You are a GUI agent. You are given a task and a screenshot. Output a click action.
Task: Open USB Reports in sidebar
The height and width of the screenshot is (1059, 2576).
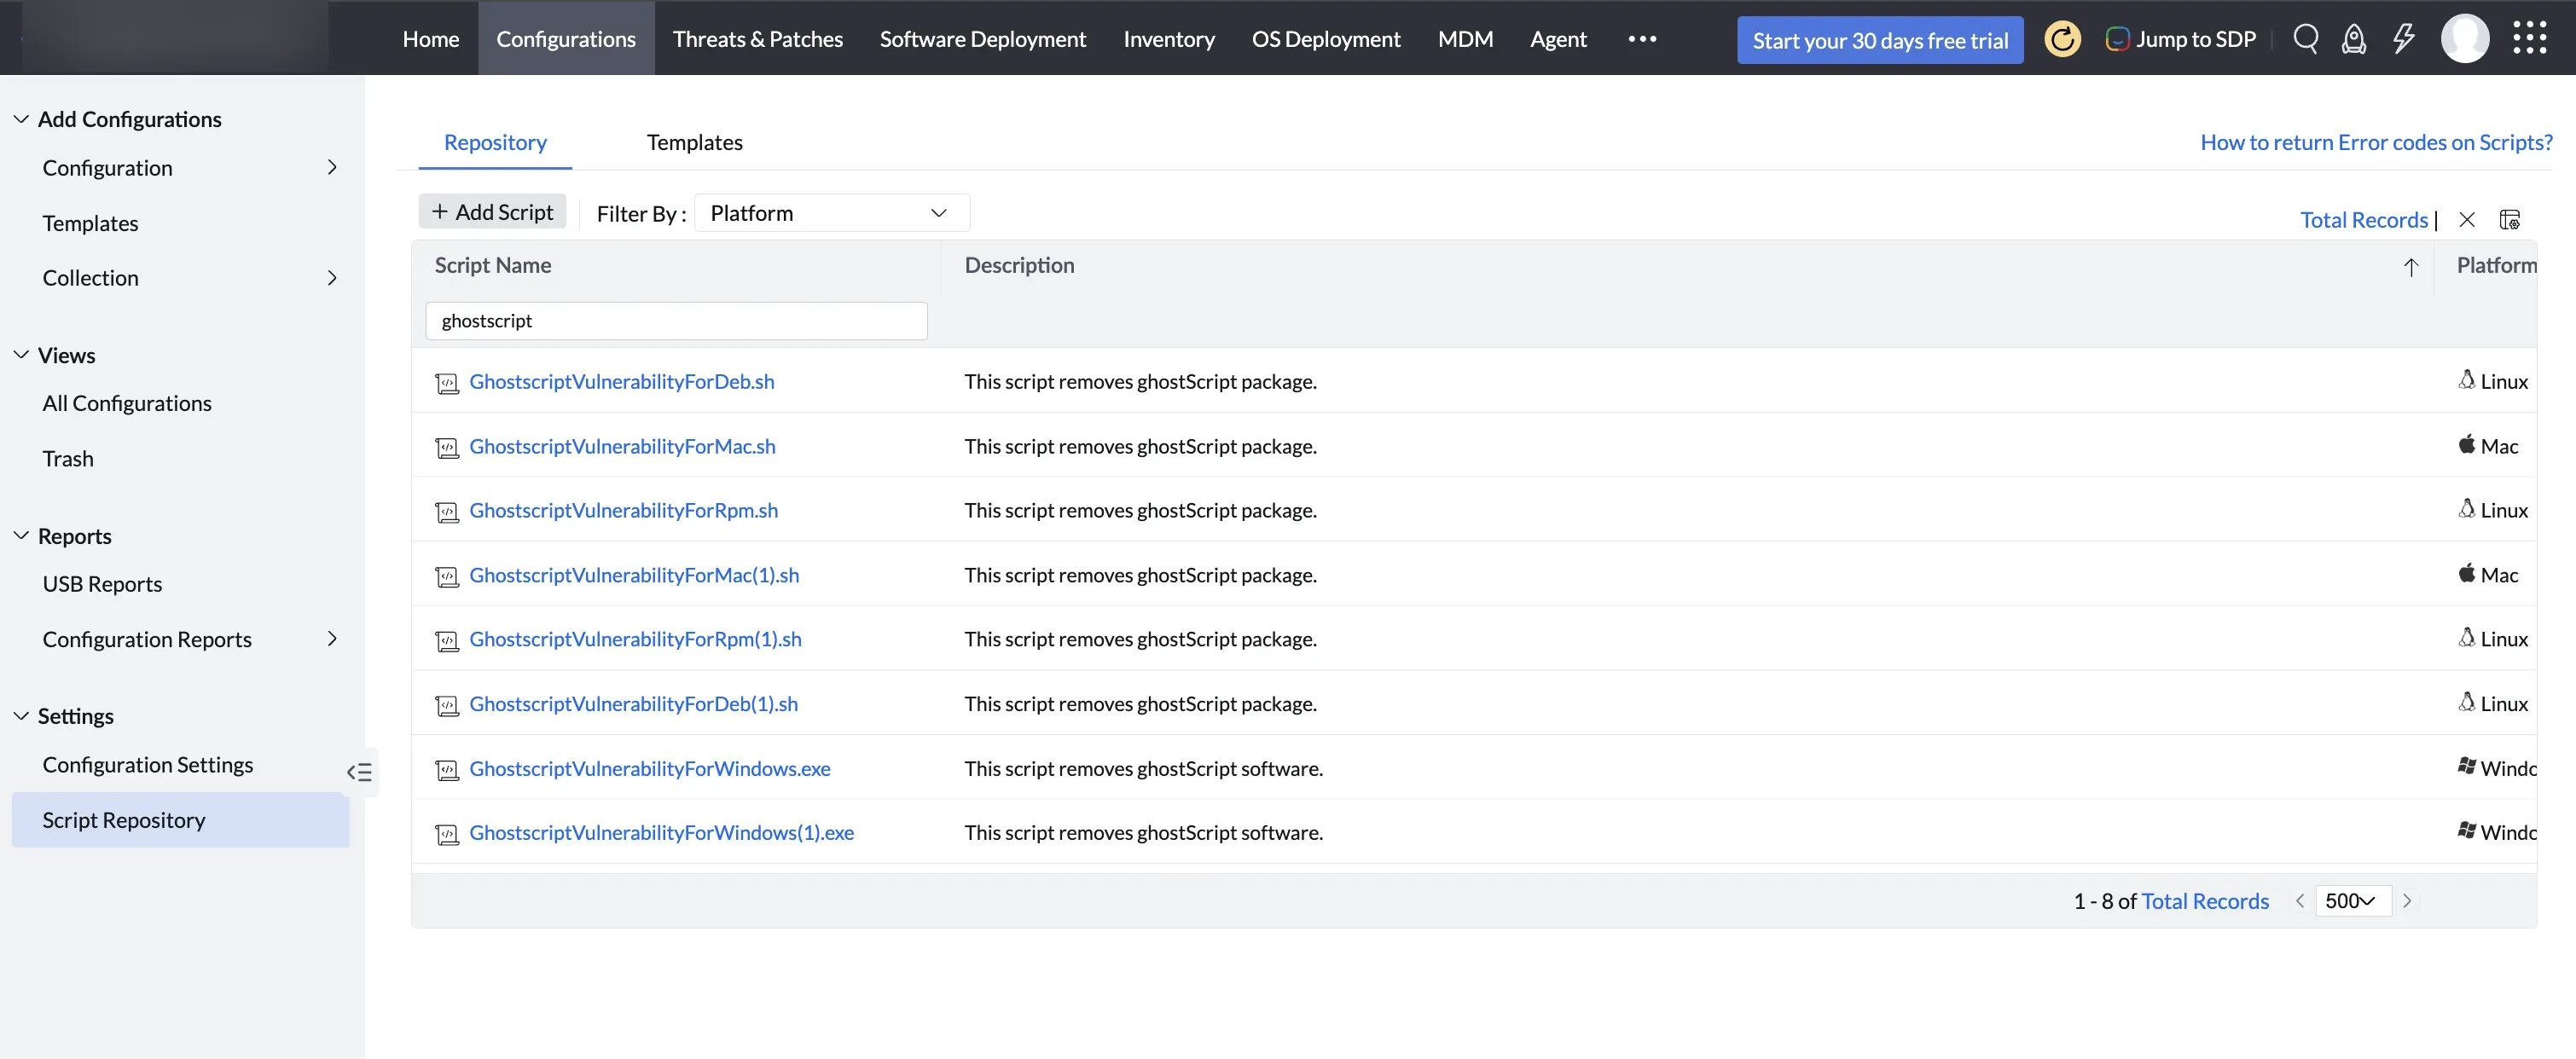[x=102, y=583]
